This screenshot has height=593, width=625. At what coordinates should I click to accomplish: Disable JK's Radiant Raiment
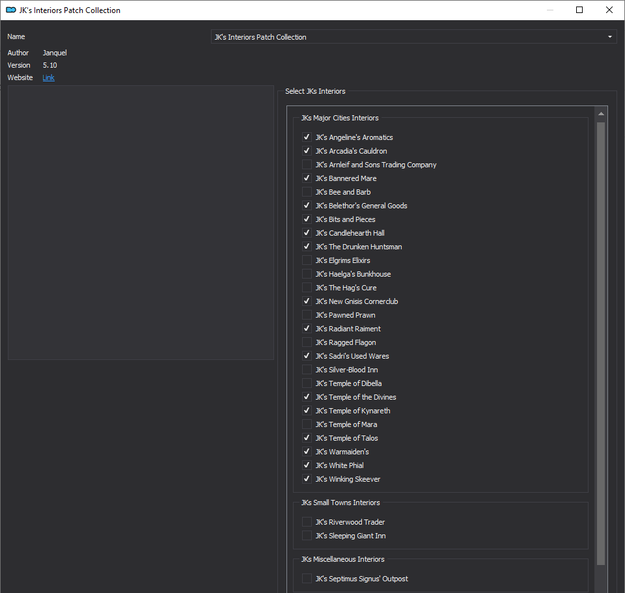(307, 329)
